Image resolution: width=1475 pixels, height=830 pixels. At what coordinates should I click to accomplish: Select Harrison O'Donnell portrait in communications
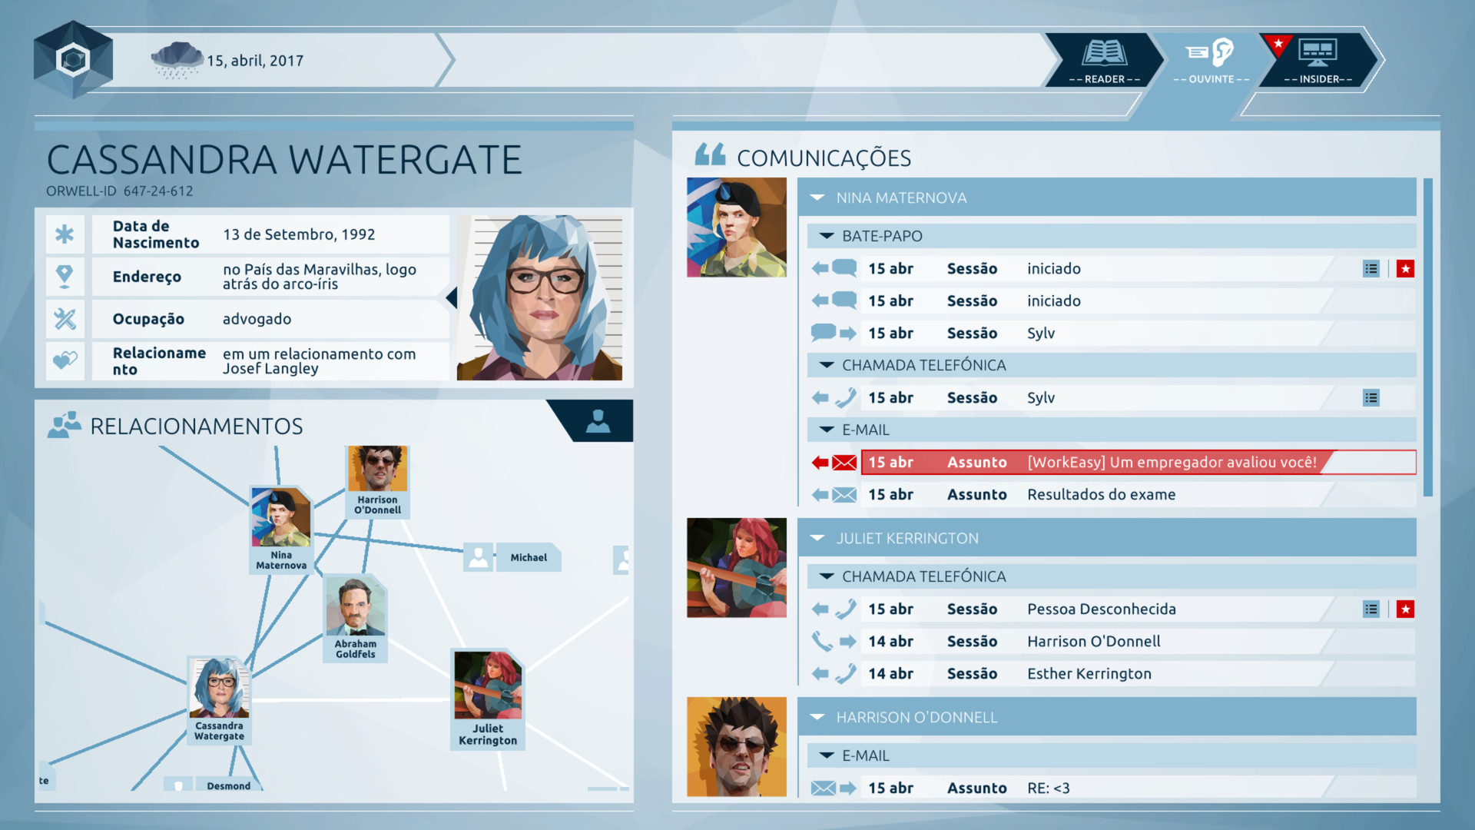(737, 746)
